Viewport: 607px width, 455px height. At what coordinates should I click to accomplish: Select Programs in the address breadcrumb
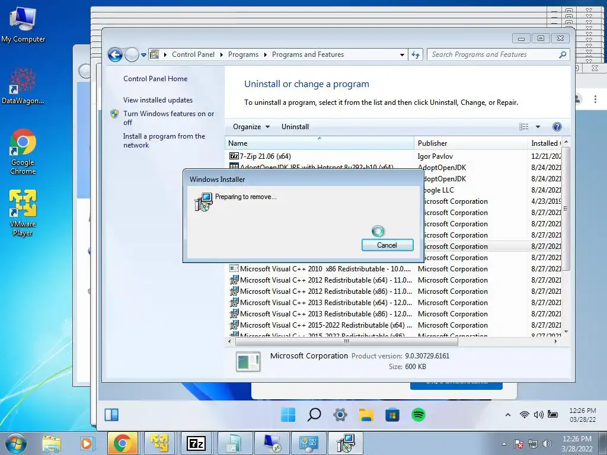(243, 55)
